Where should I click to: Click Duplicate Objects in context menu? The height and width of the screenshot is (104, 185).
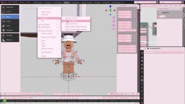tap(49, 31)
